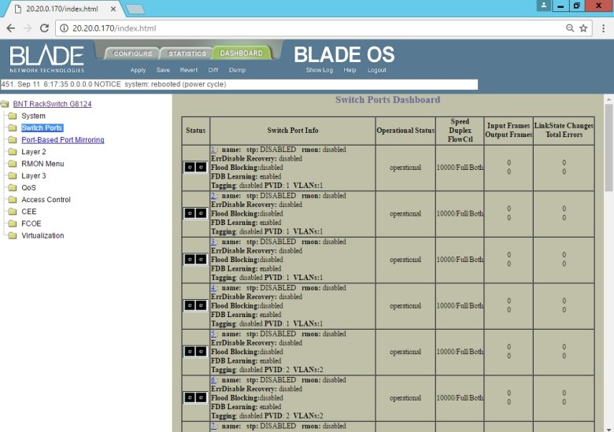
Task: Click the Virtualization folder icon
Action: [12, 236]
